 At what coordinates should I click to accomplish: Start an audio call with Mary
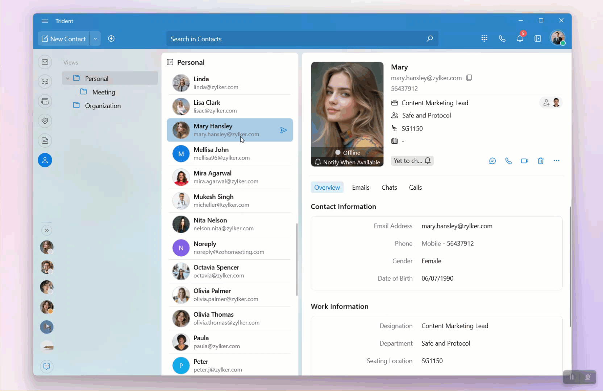coord(508,161)
